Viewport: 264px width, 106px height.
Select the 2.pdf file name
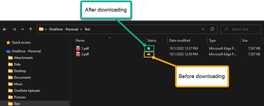coord(85,54)
